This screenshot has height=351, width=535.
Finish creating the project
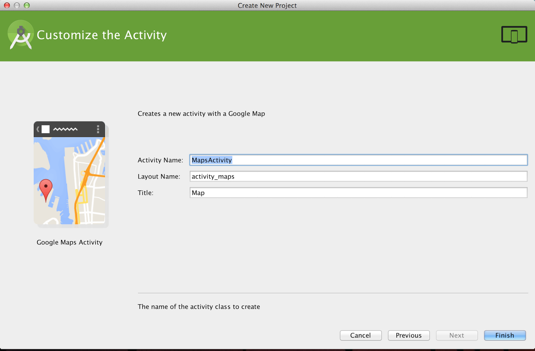tap(505, 335)
